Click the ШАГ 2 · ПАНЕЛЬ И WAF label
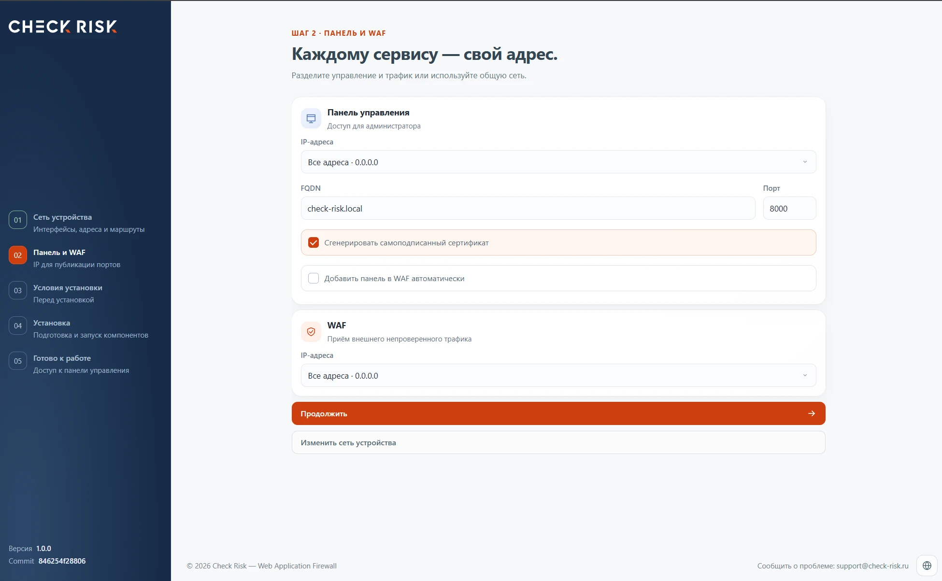The image size is (942, 581). tap(339, 33)
